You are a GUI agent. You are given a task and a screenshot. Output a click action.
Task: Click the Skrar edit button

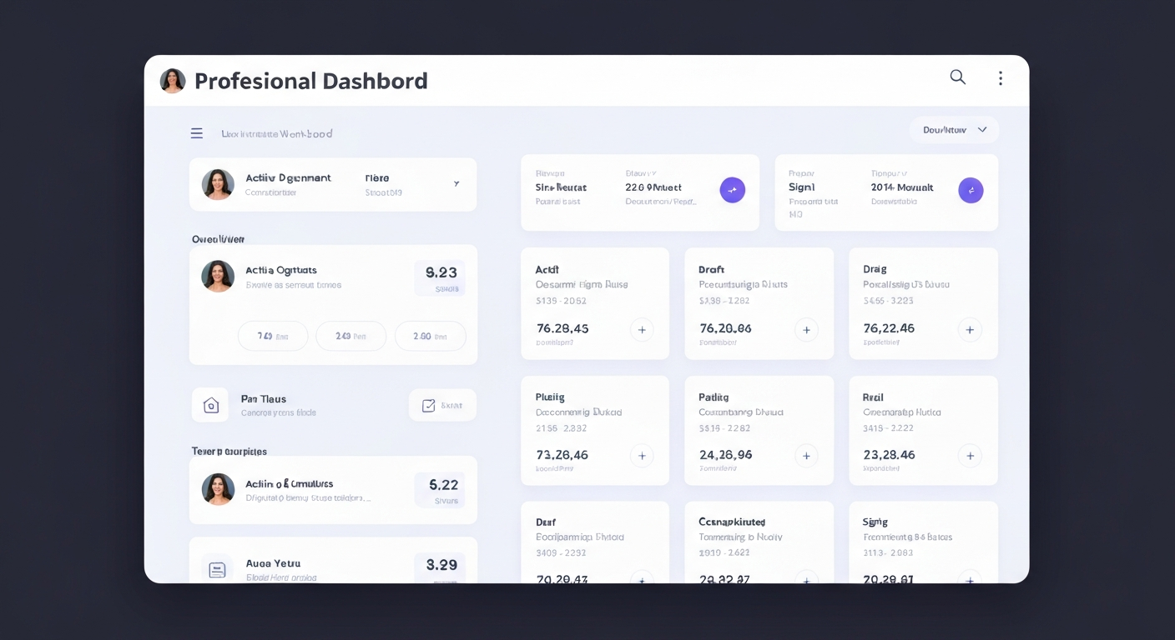tap(442, 405)
